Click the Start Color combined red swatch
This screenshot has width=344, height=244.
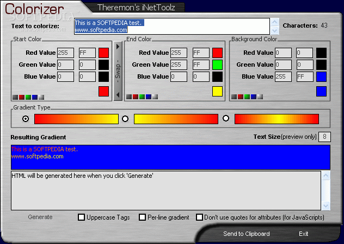104,92
